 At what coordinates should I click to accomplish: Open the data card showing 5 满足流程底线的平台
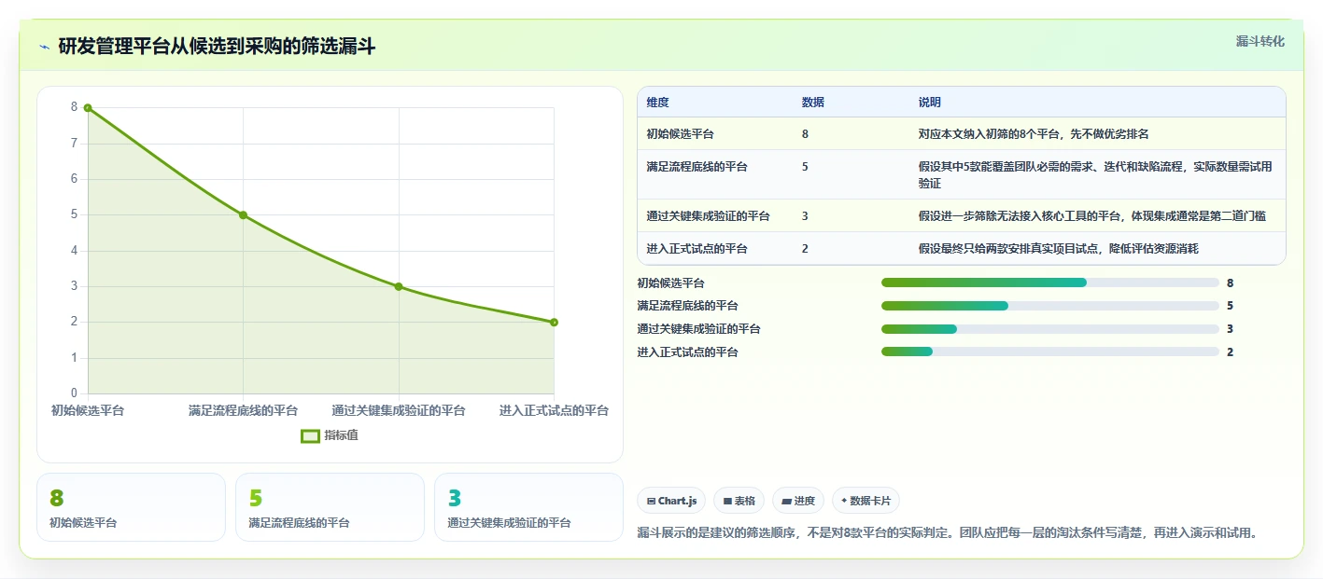pyautogui.click(x=330, y=507)
